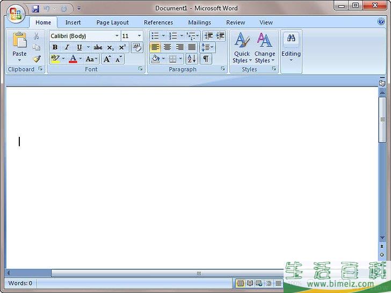Open the Change Styles menu
391x293 pixels.
point(265,47)
